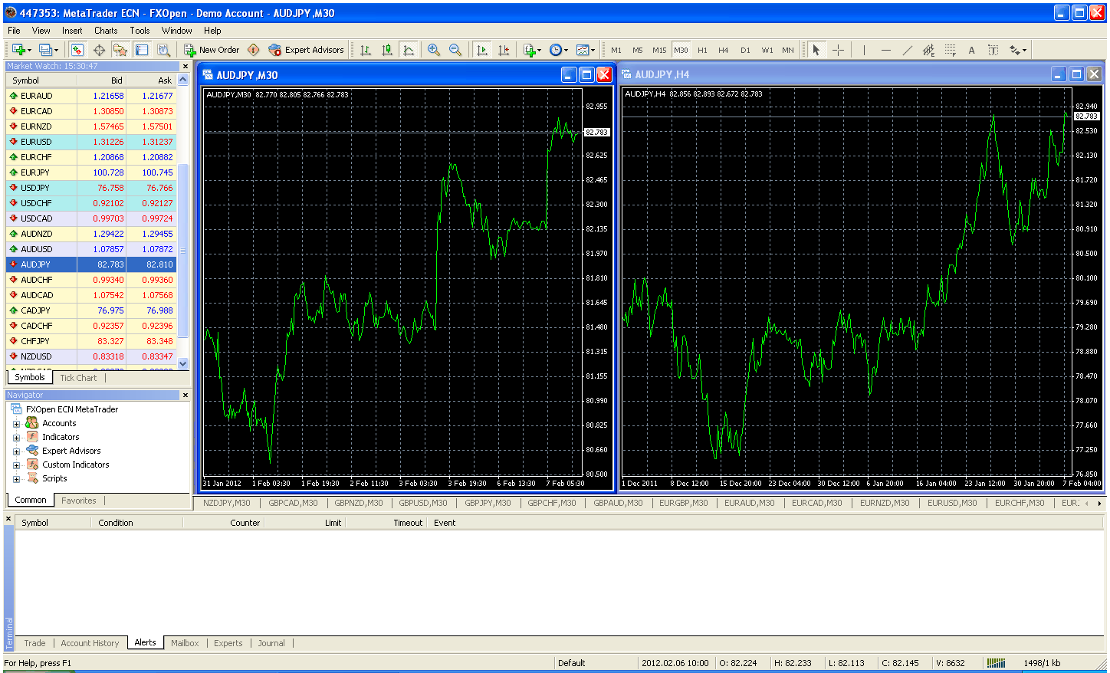This screenshot has width=1110, height=673.
Task: Toggle the Data Window crosshair-circle icon
Action: (99, 50)
